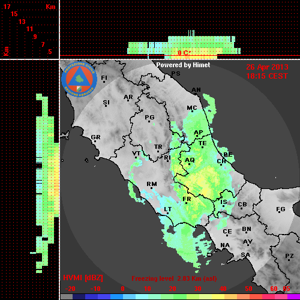Select the AQ city label
The width and height of the screenshot is (300, 300).
coord(190,160)
